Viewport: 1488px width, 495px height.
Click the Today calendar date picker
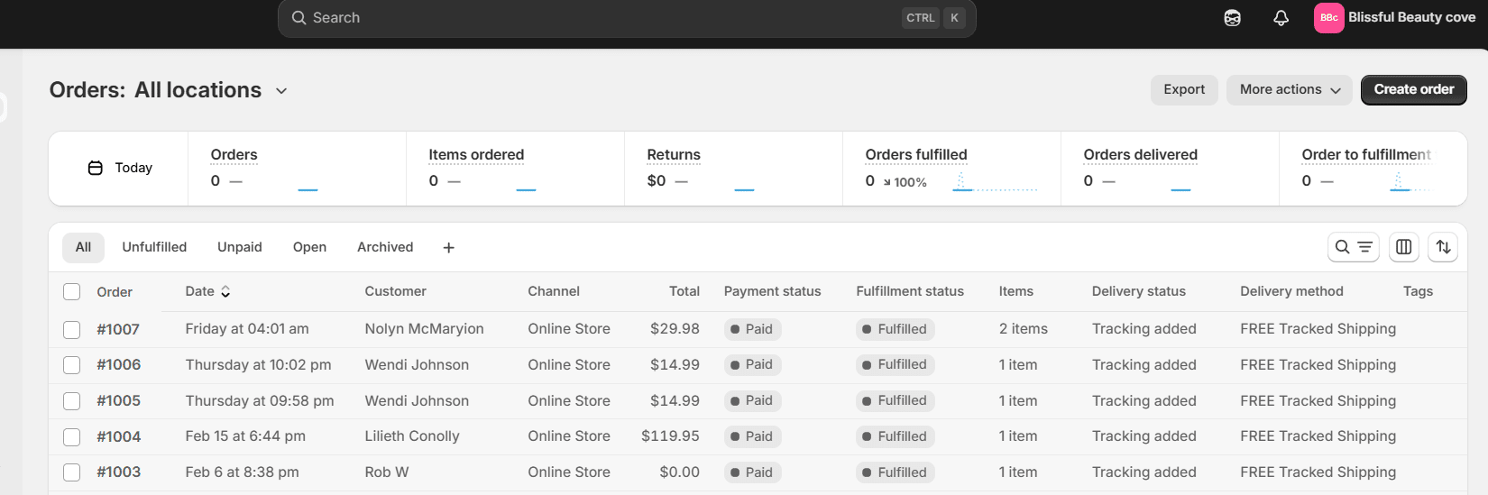[x=120, y=169]
